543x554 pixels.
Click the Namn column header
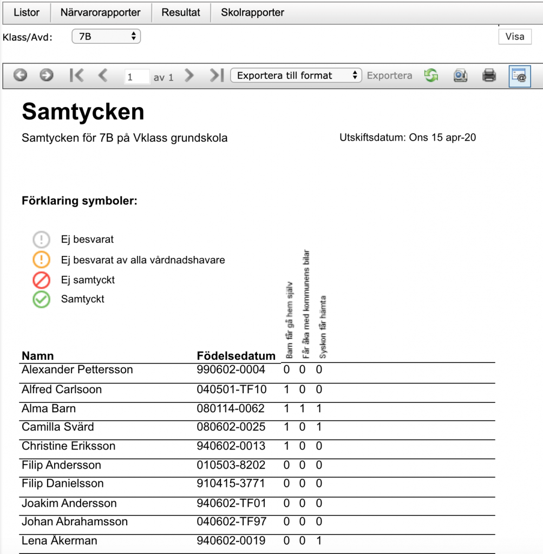click(x=38, y=356)
